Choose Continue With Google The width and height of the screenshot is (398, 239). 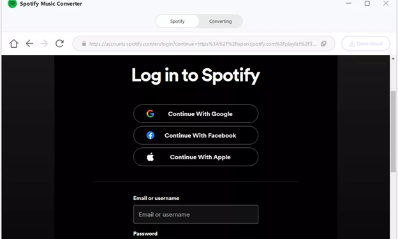click(x=196, y=113)
